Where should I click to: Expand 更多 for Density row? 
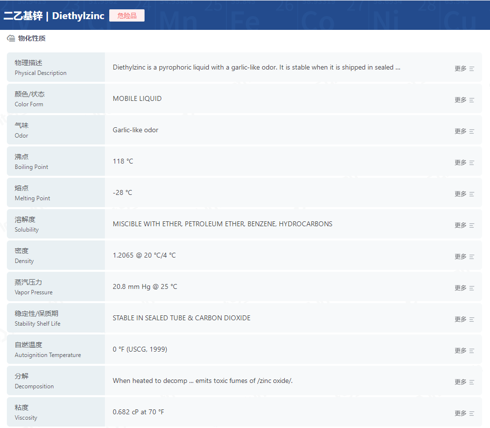click(x=465, y=257)
